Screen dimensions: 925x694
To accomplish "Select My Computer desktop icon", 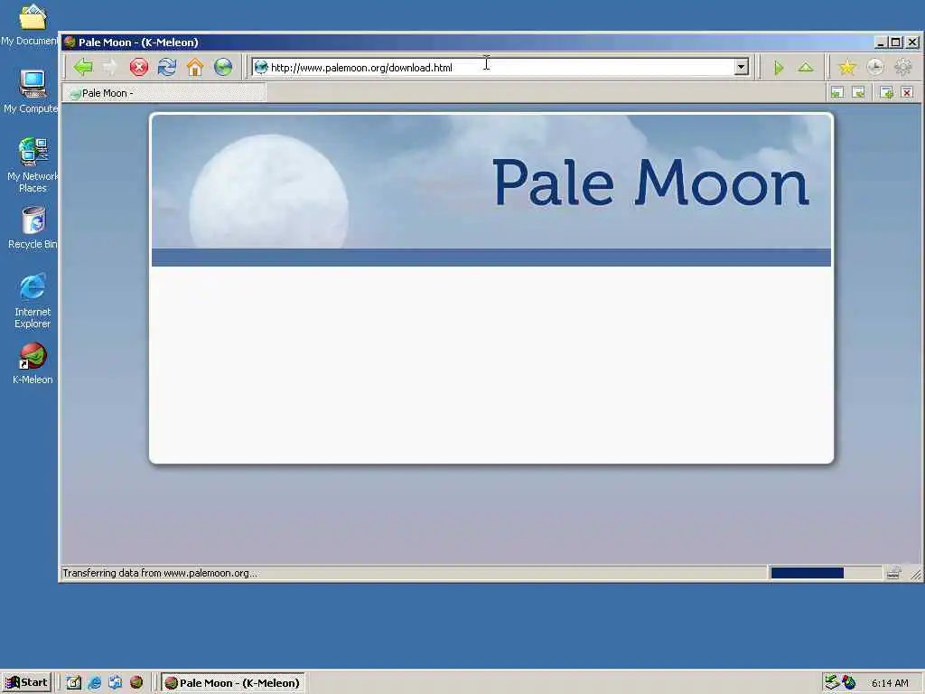I will (31, 91).
